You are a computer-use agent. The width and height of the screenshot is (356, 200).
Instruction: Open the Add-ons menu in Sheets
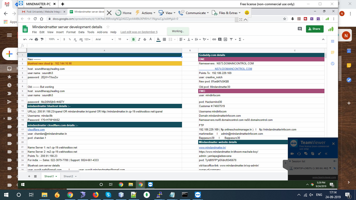point(102,32)
